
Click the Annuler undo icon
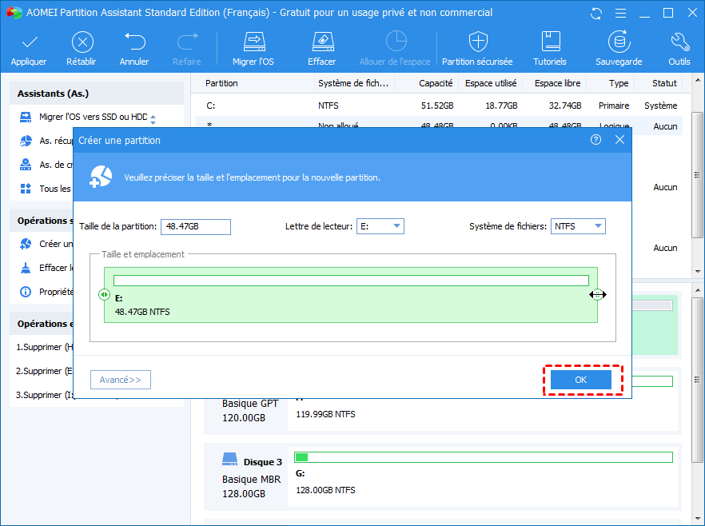[134, 42]
